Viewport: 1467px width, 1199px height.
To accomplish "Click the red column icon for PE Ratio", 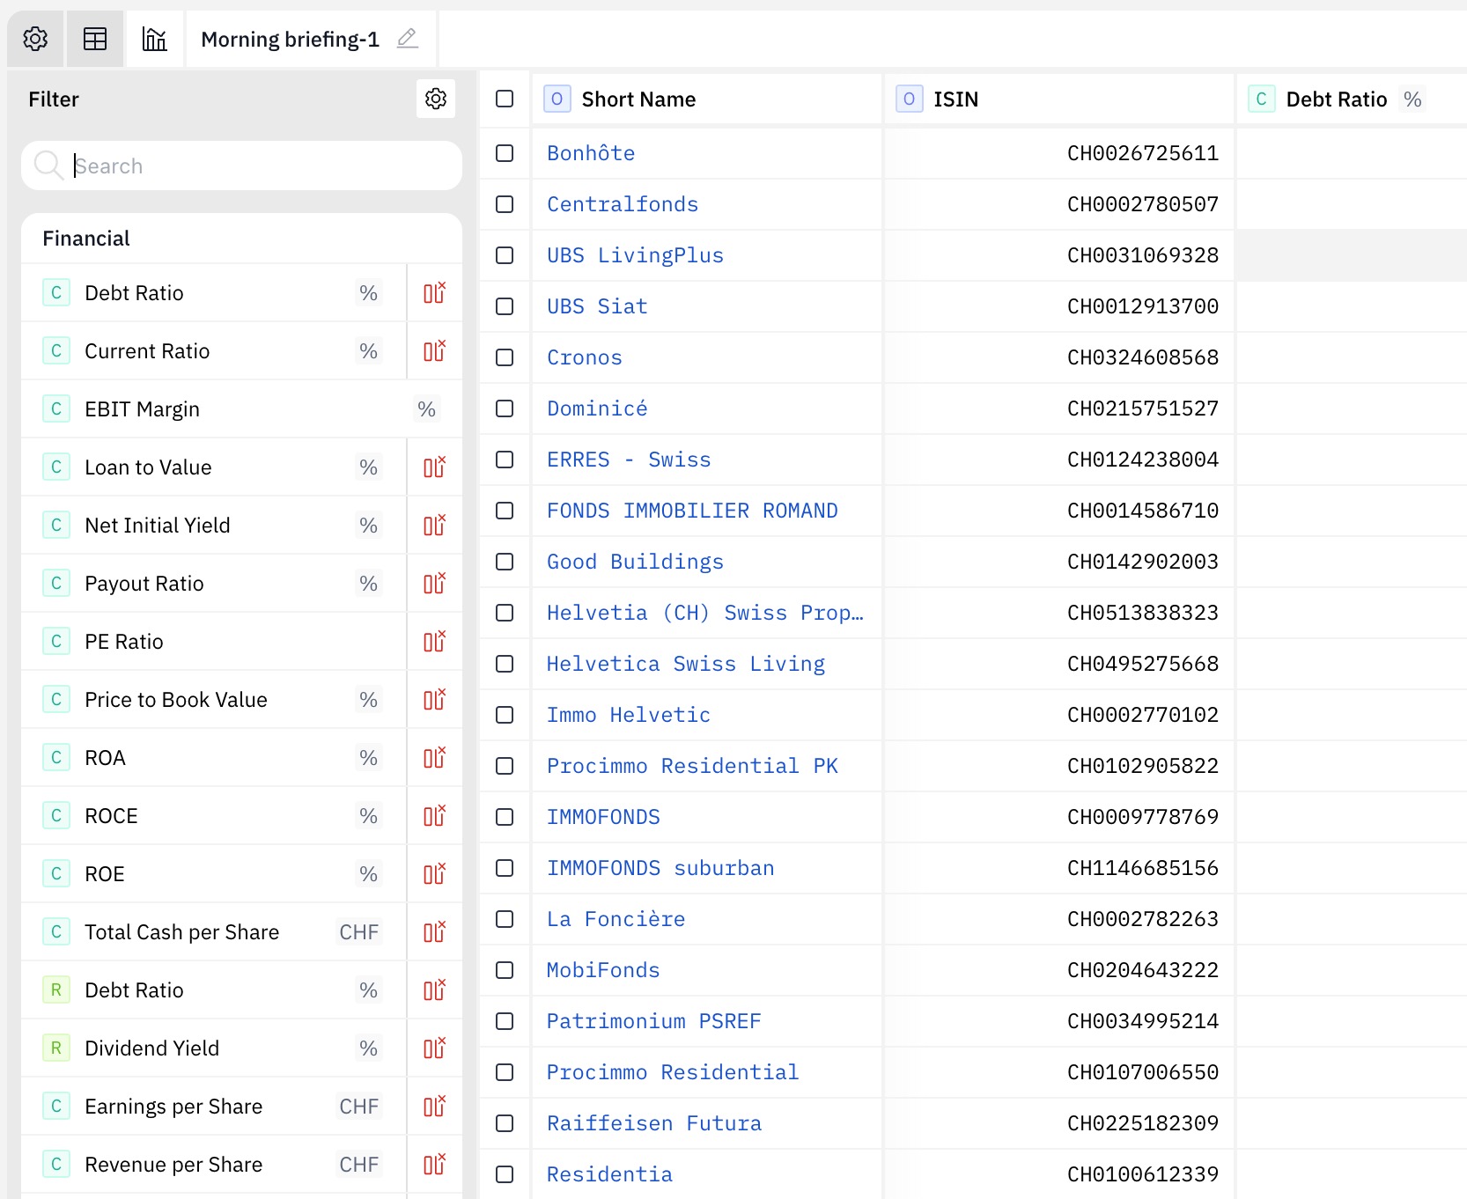I will coord(434,642).
